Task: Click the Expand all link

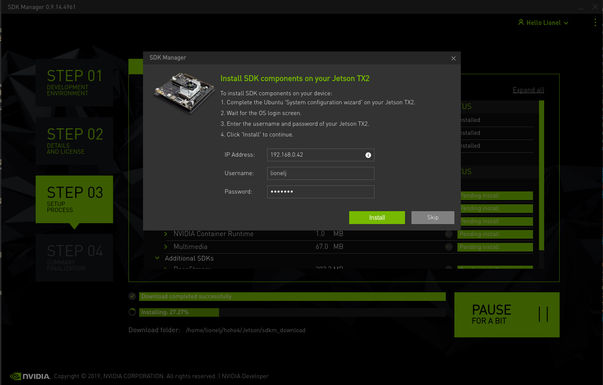Action: tap(528, 90)
